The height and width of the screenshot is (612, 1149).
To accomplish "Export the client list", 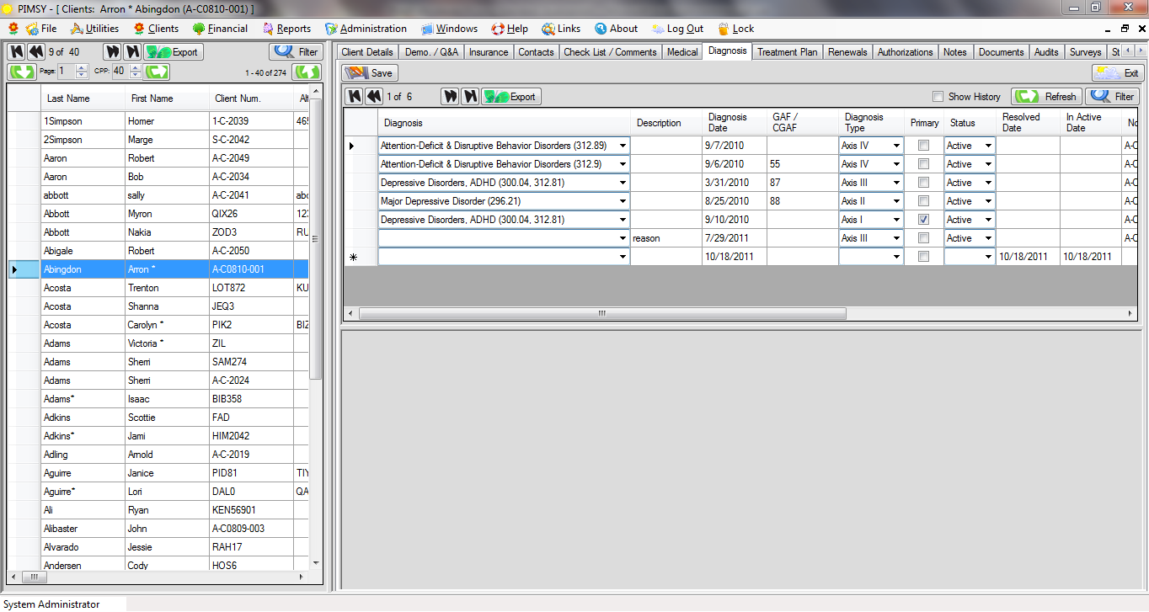I will click(x=172, y=51).
